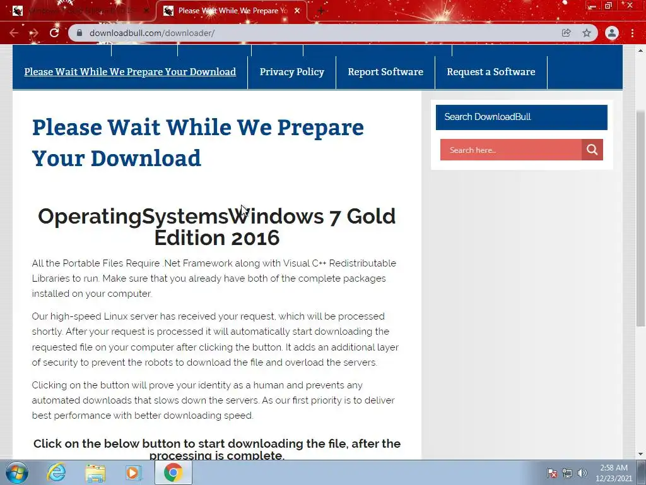Select the 'Please Wait While We Prepare' browser tab

[232, 11]
